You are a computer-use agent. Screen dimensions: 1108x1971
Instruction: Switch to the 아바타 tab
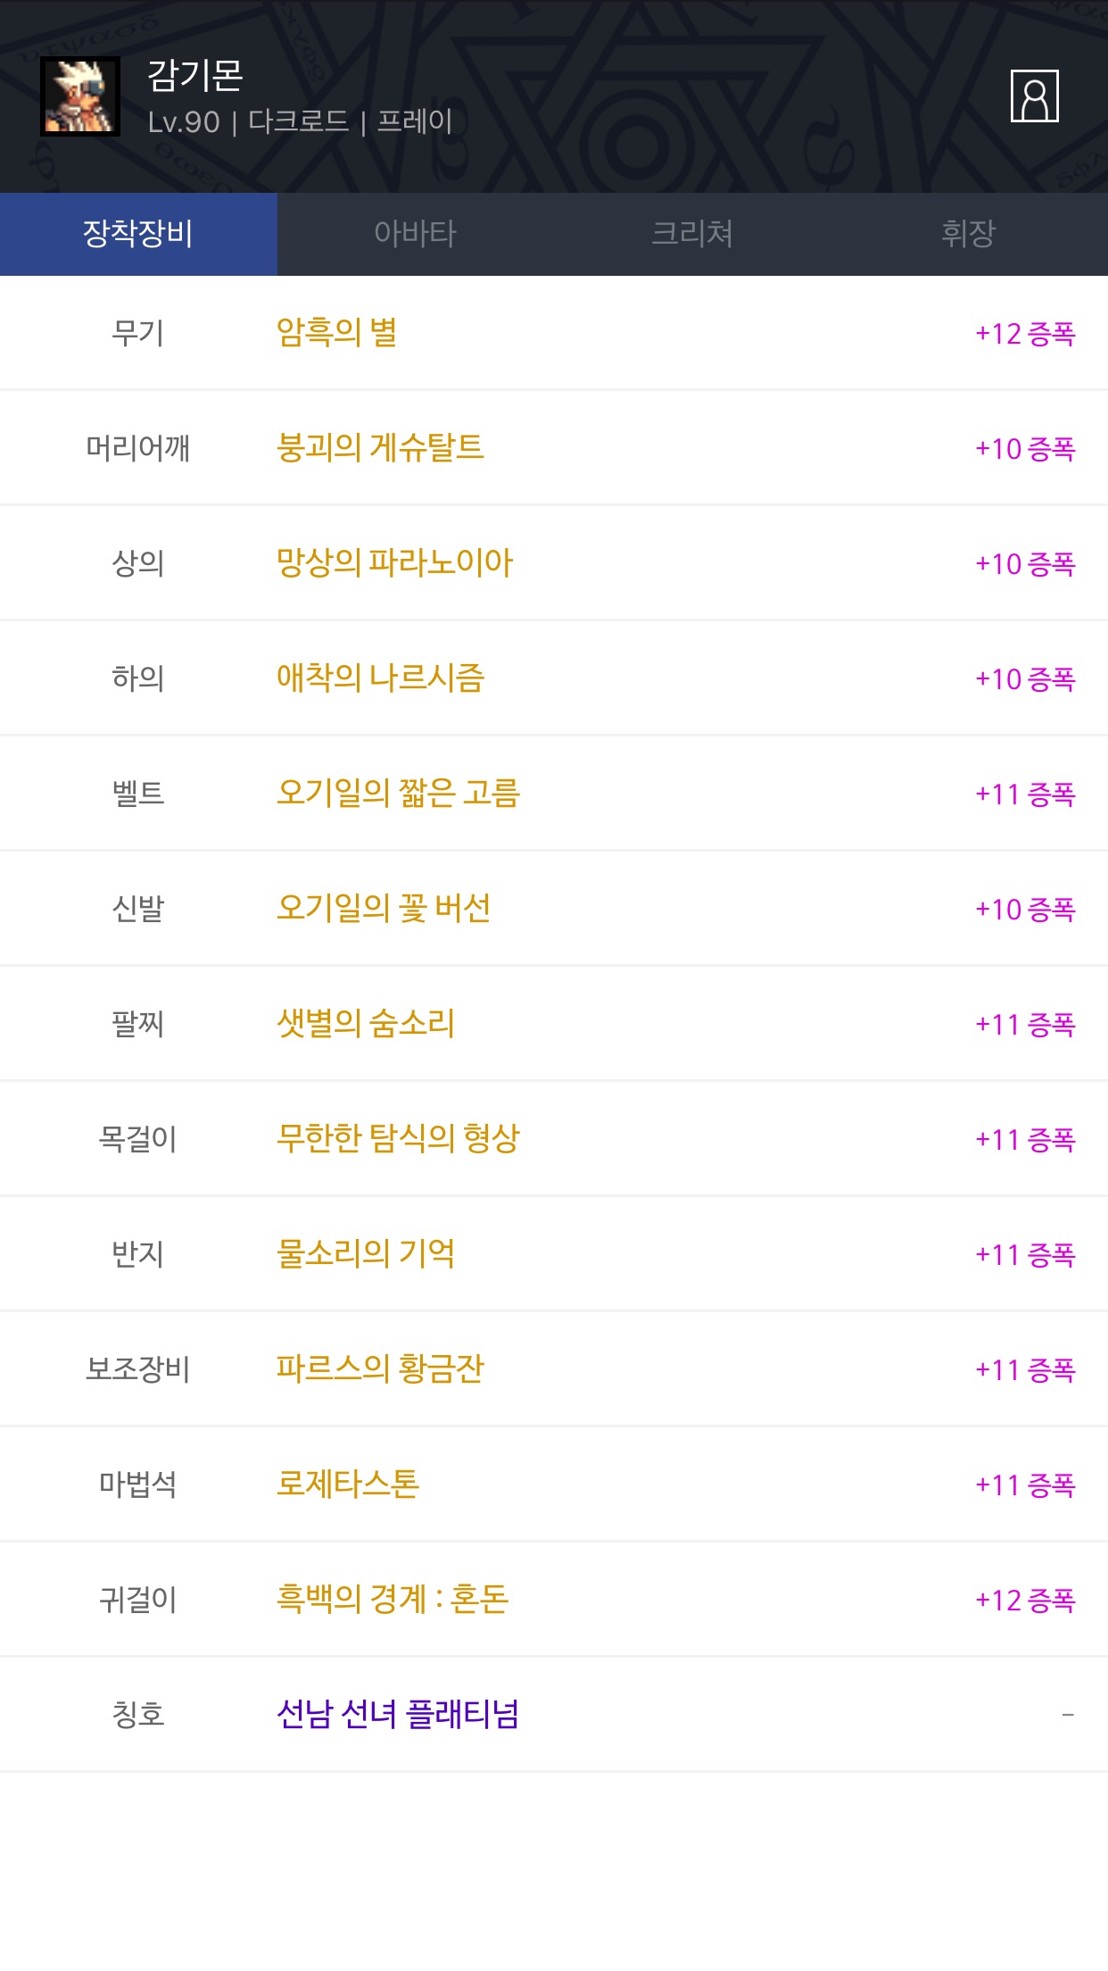tap(415, 234)
